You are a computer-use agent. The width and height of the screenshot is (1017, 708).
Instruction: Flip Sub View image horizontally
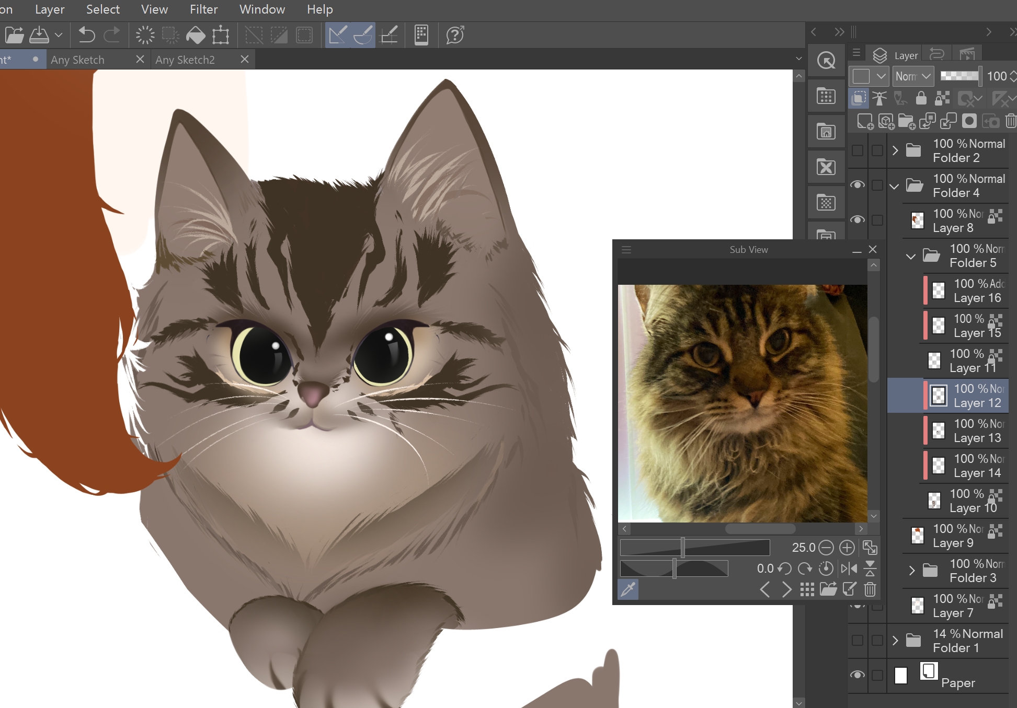click(849, 568)
